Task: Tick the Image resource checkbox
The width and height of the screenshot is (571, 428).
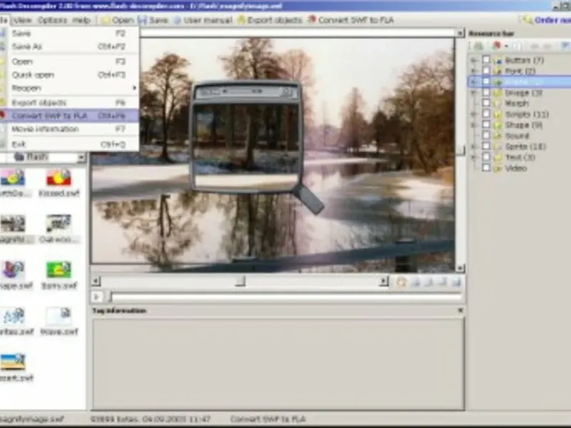Action: [x=486, y=93]
